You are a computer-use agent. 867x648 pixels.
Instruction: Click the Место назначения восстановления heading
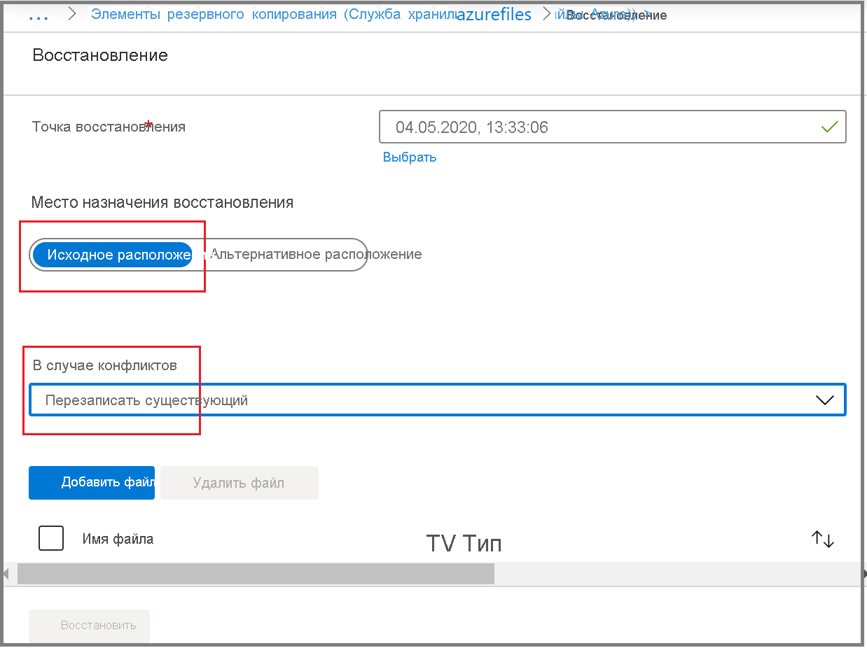click(x=162, y=202)
